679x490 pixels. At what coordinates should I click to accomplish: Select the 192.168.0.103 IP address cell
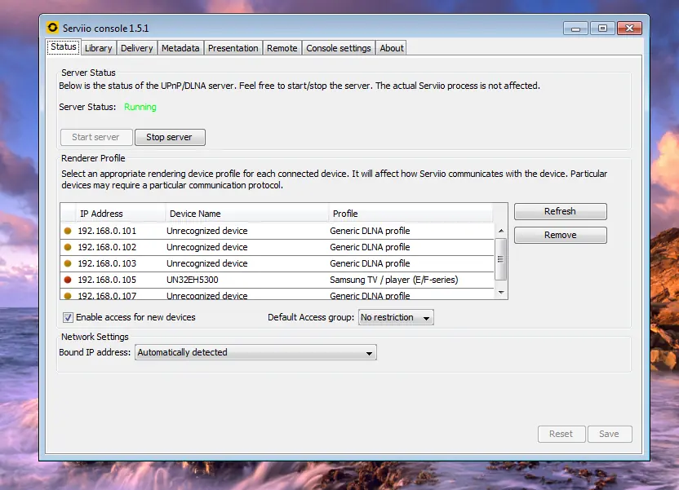pos(107,263)
